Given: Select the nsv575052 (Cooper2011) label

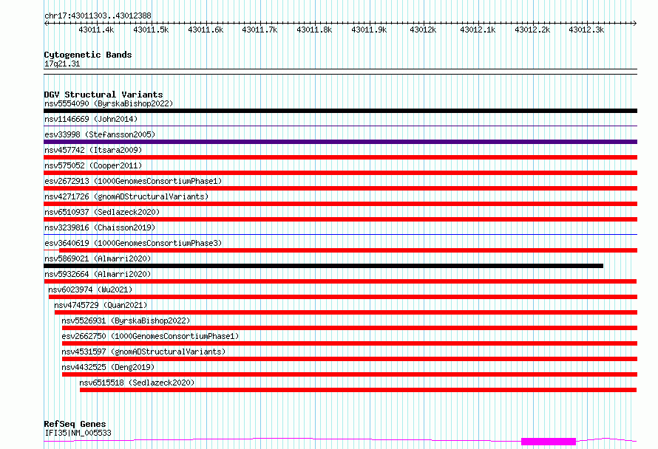Looking at the screenshot, I should (x=93, y=165).
